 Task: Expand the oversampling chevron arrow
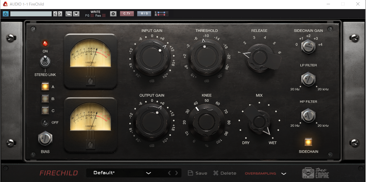[284, 174]
